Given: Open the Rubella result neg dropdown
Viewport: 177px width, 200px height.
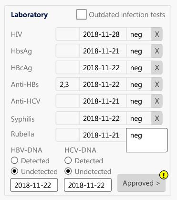Looking at the screenshot, I should tap(147, 140).
